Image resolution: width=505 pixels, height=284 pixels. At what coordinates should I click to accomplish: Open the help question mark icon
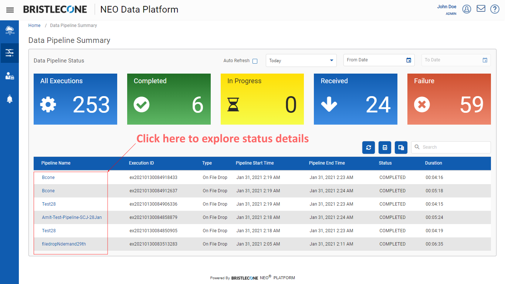tap(495, 9)
